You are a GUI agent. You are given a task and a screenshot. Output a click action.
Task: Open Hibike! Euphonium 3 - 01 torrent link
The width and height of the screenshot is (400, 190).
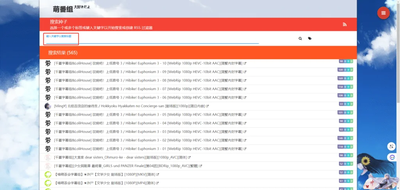148,149
